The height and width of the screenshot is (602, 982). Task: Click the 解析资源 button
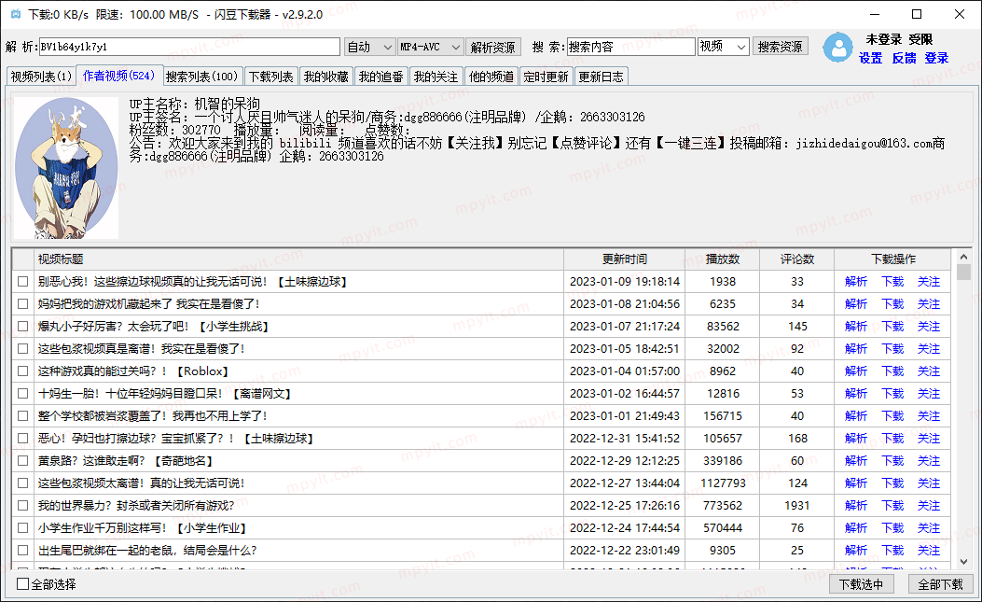[x=493, y=47]
